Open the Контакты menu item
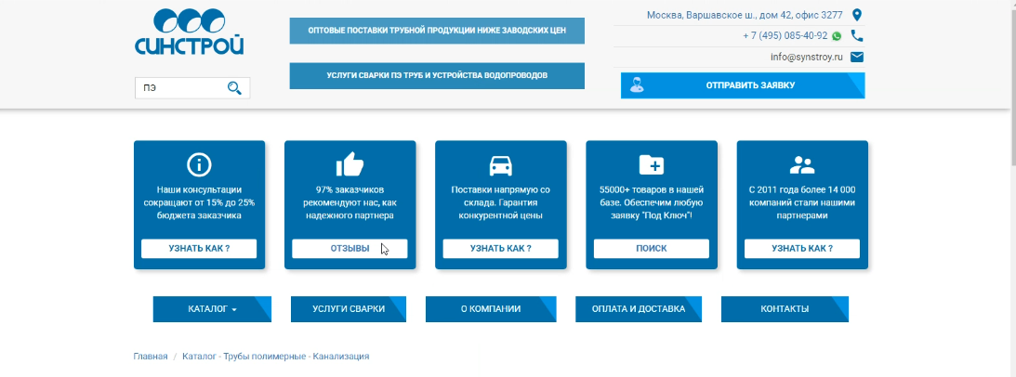 (785, 309)
